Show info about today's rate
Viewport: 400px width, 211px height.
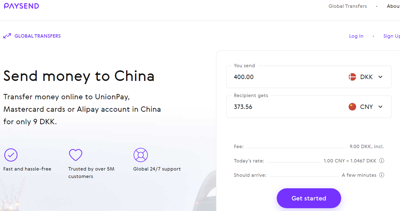click(382, 161)
